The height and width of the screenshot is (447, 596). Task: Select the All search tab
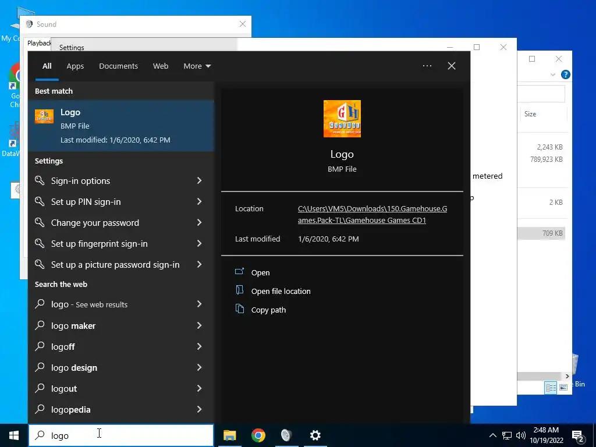click(47, 66)
